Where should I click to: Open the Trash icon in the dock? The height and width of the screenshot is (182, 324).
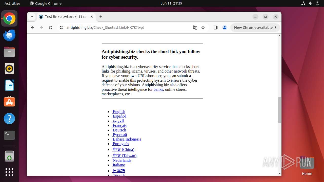[9, 156]
